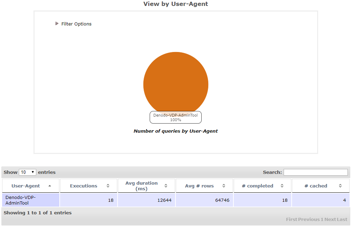
Task: Open the Show entries count dropdown
Action: pos(28,172)
